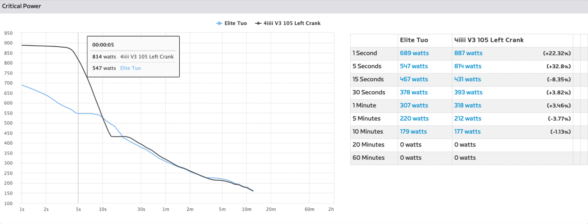The image size is (588, 224).
Task: Click the 20m tick on the time axis
Action: 271,209
